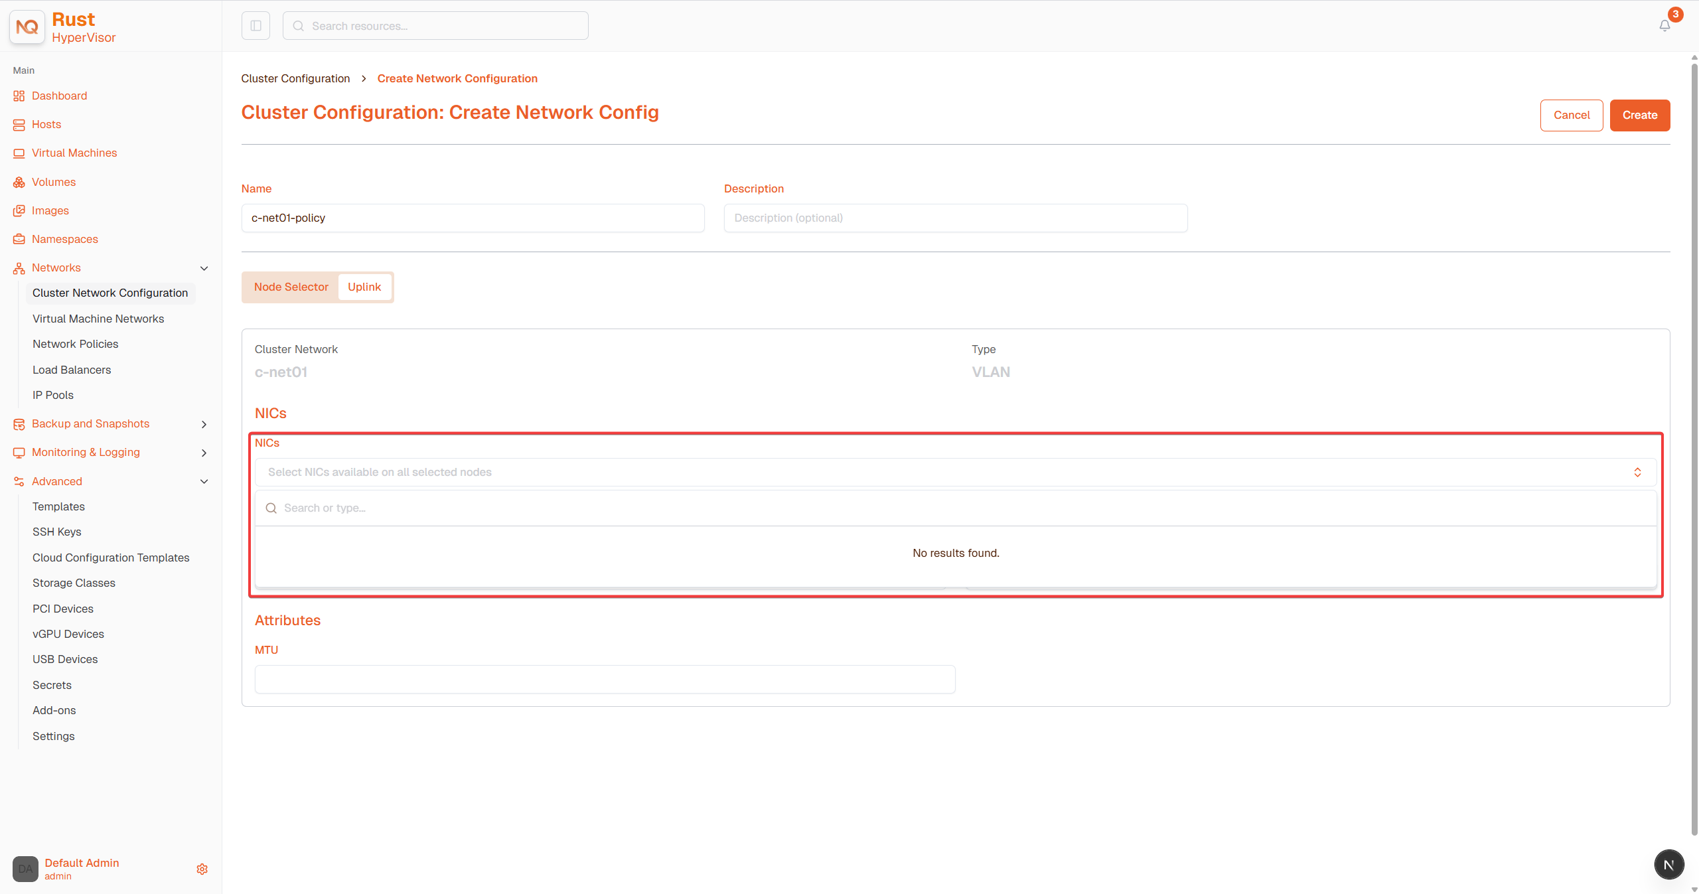Expand Monitoring & Logging section
This screenshot has width=1699, height=894.
(204, 453)
